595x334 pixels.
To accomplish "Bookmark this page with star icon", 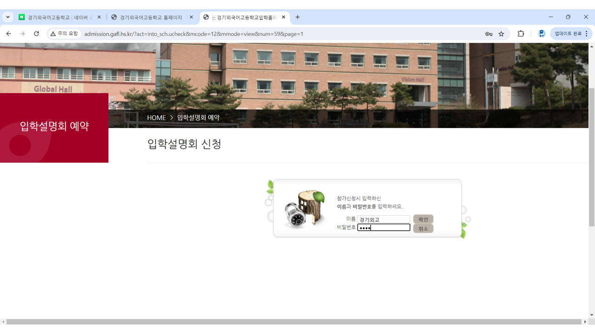I will pos(501,34).
